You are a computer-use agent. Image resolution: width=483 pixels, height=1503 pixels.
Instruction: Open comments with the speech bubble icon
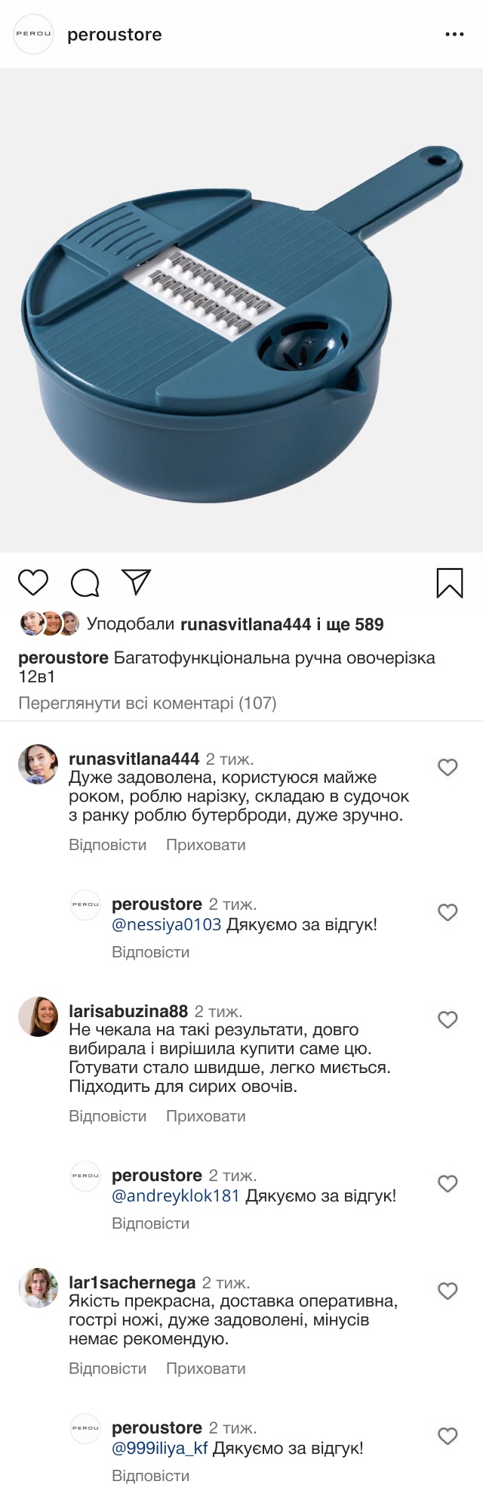click(85, 583)
